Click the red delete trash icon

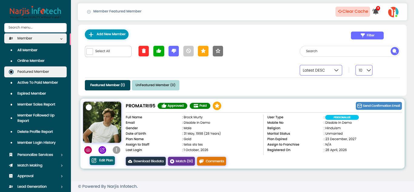(x=144, y=51)
